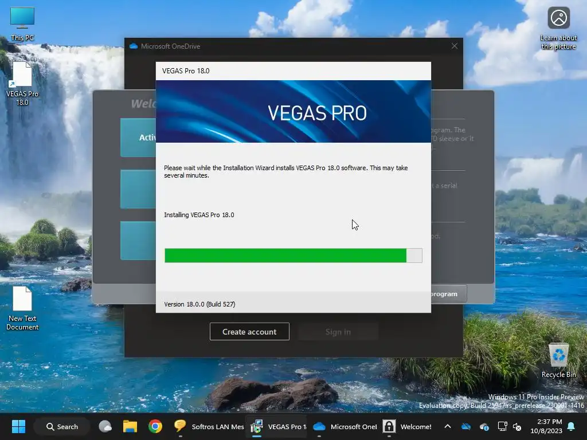The image size is (587, 440).
Task: Click the installation progress bar
Action: pos(293,256)
